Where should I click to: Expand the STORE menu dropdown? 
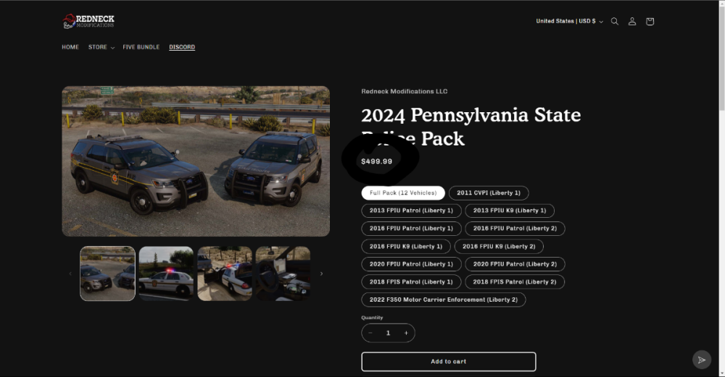tap(101, 47)
